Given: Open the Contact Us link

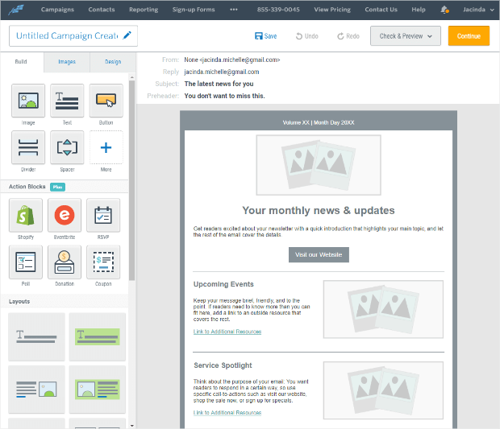Looking at the screenshot, I should (x=381, y=10).
